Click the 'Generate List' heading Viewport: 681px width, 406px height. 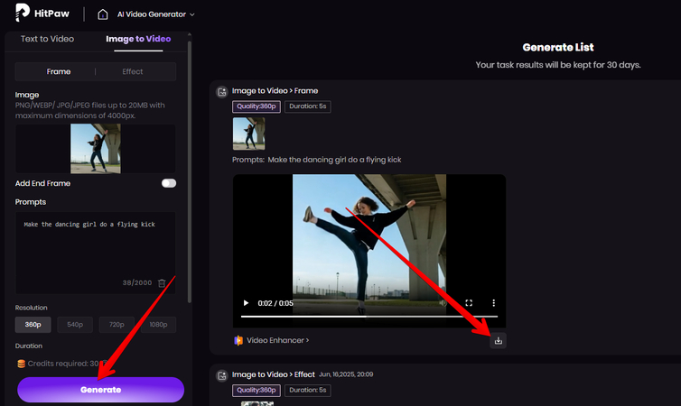click(x=558, y=47)
